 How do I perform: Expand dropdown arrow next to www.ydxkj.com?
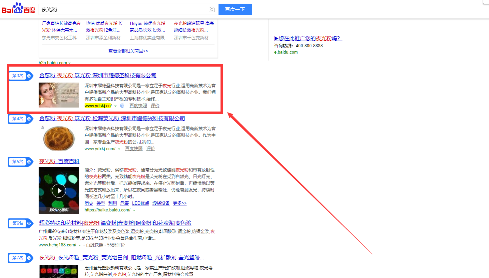point(119,149)
